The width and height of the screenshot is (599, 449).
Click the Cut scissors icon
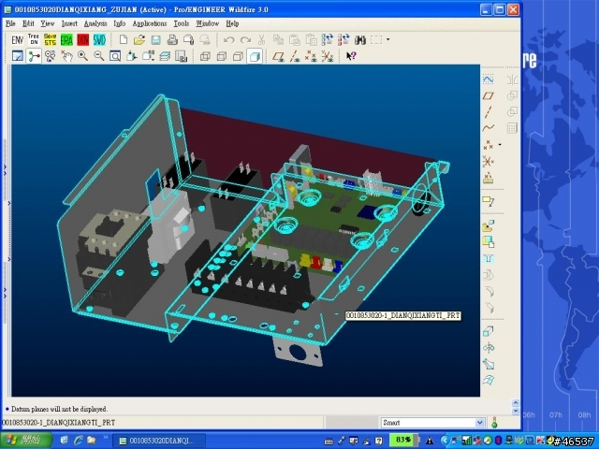(x=262, y=39)
